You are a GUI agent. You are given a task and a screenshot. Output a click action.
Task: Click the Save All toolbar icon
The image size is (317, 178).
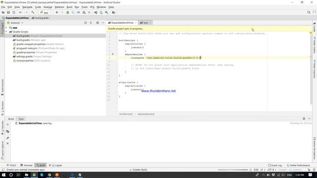8,12
